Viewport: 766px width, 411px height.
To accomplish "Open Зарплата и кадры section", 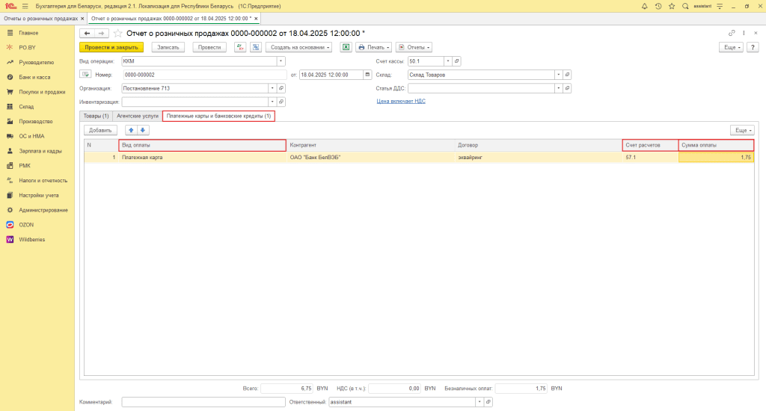I will (40, 151).
